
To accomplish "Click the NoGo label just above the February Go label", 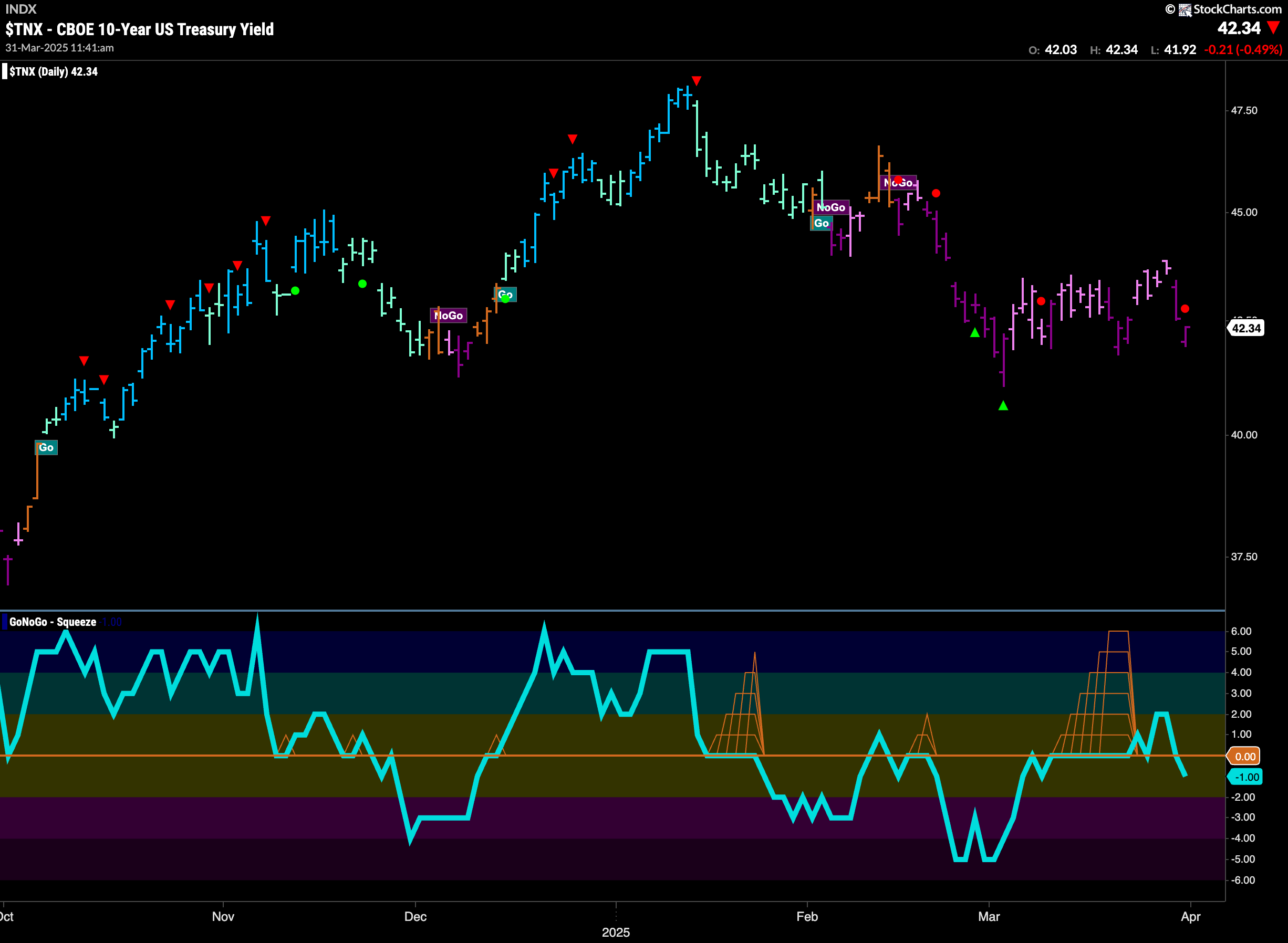I will (830, 207).
